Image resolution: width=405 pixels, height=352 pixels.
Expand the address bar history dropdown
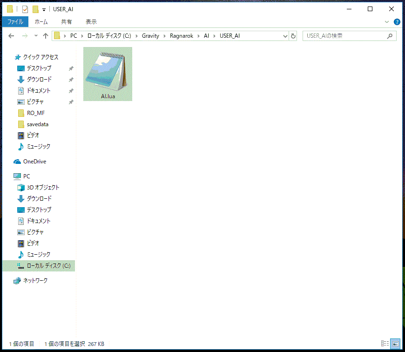coord(285,36)
